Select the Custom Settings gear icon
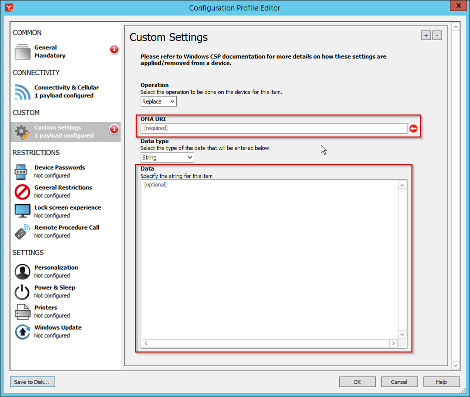The height and width of the screenshot is (397, 470). tap(21, 131)
